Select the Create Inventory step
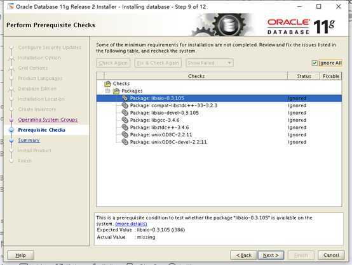Image resolution: width=352 pixels, height=265 pixels. (37, 109)
